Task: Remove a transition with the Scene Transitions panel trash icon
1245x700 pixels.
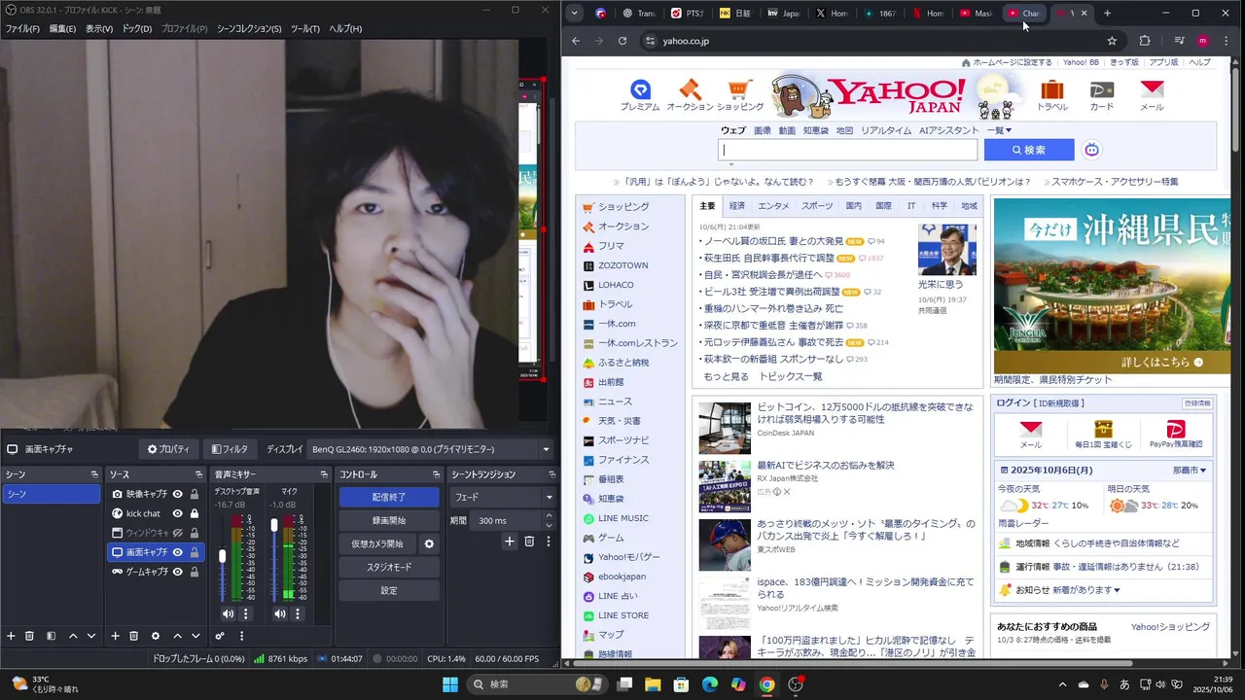Action: click(x=529, y=542)
